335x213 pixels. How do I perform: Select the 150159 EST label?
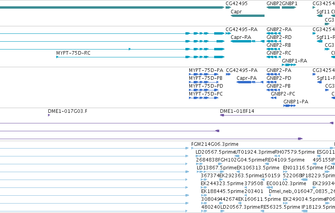[271, 176]
